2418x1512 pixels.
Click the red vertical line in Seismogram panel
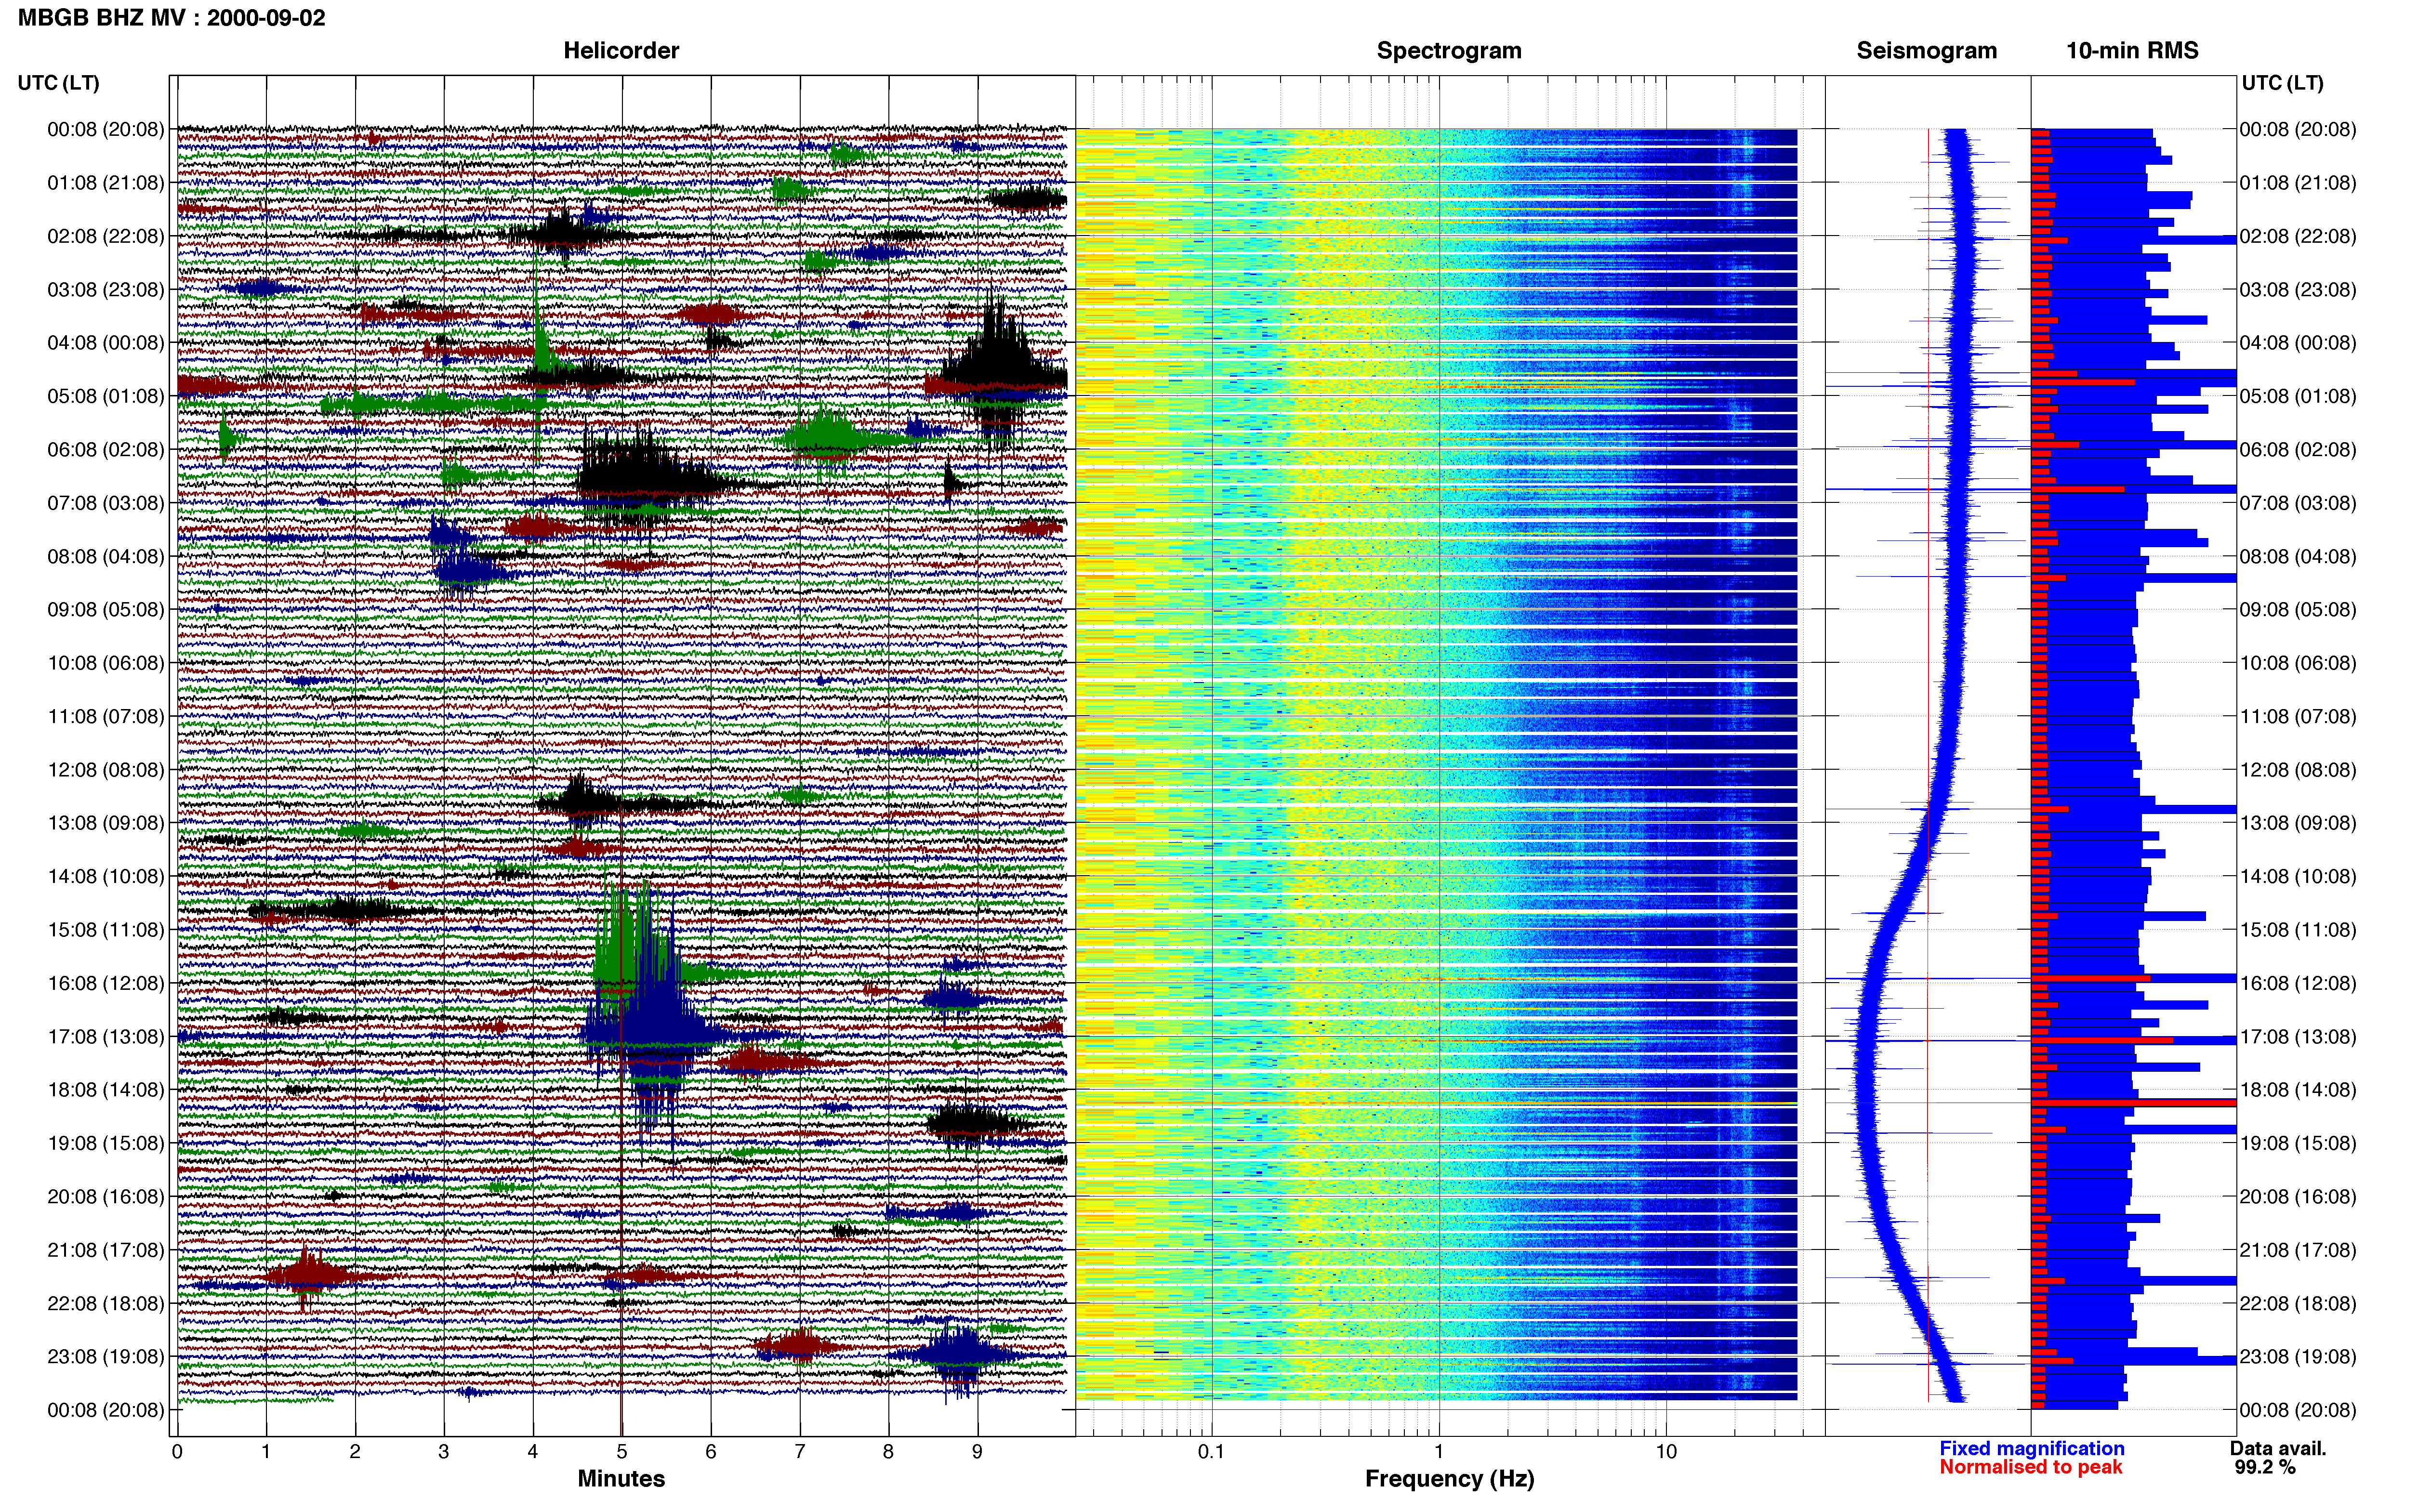[1928, 765]
